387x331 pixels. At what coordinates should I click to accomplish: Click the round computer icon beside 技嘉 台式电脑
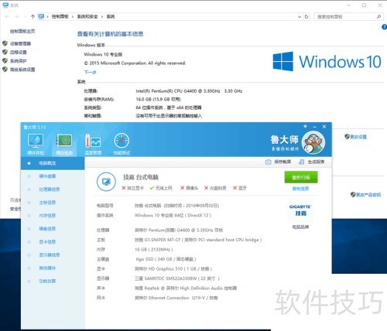[106, 182]
